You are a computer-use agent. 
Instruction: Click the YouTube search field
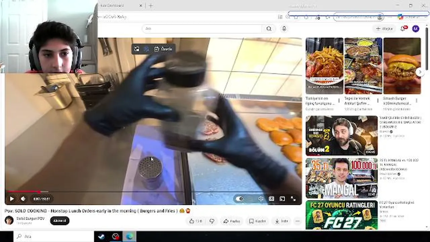[x=203, y=29]
